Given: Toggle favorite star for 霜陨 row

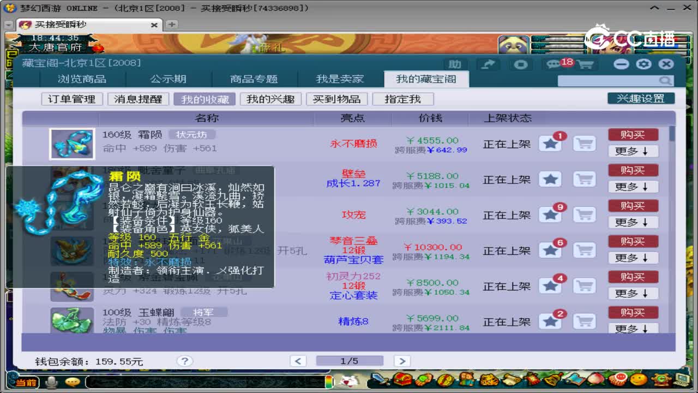Looking at the screenshot, I should pyautogui.click(x=550, y=144).
